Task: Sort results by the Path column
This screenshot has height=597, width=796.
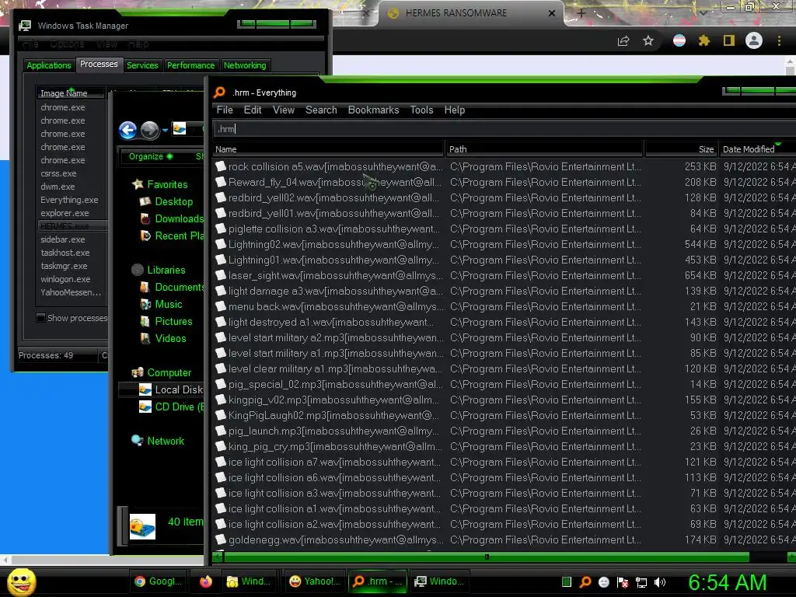Action: (x=544, y=149)
